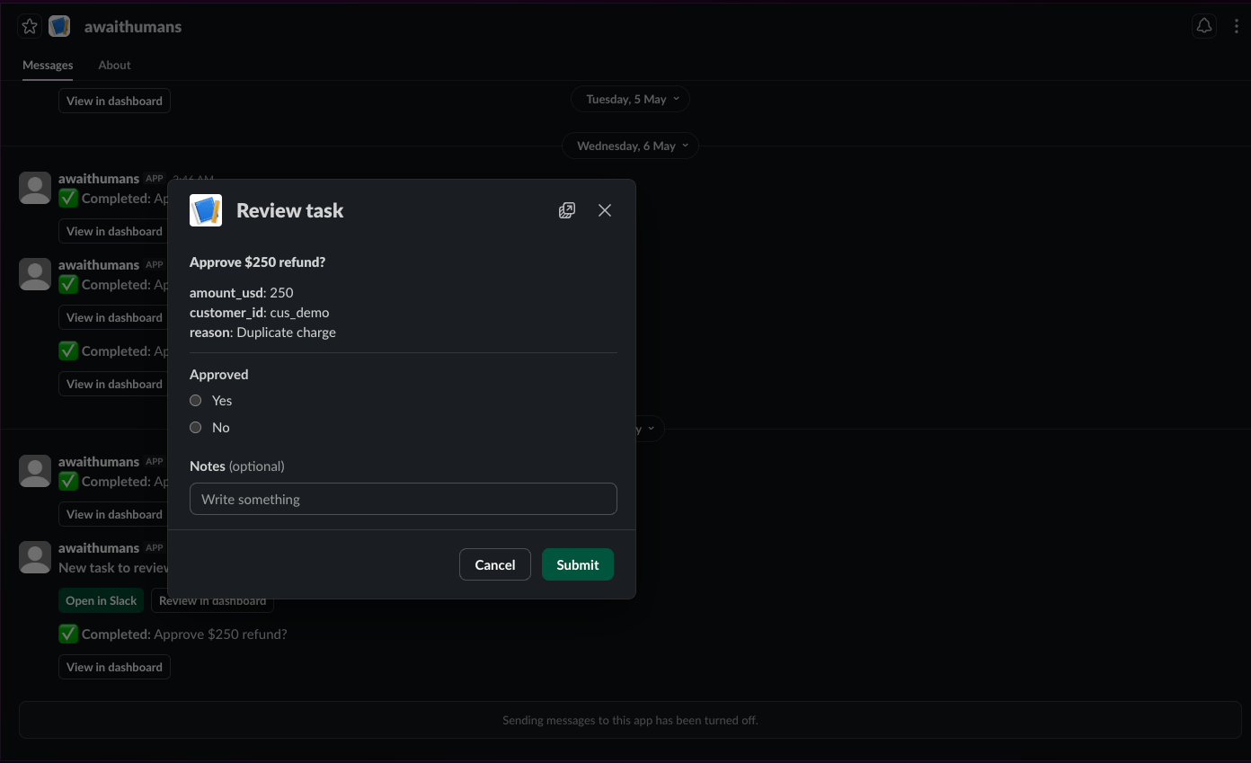Viewport: 1251px width, 763px height.
Task: Click the Review in dashboard button
Action: click(x=212, y=600)
